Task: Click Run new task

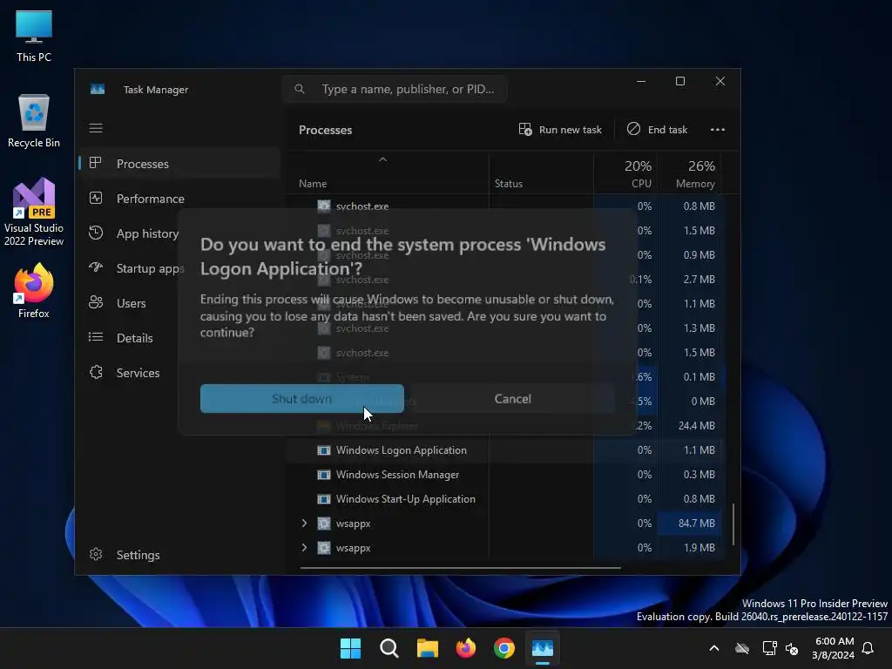Action: [560, 130]
